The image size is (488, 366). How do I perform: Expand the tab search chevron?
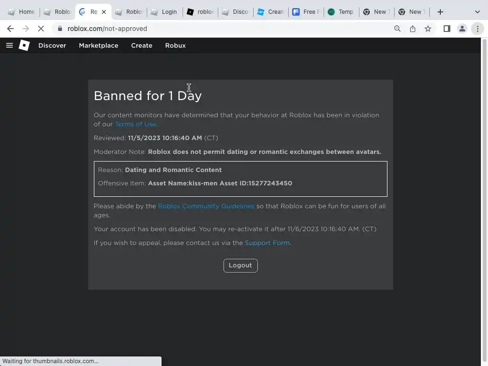tap(477, 12)
